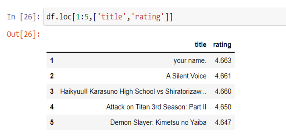Select row index 5 in the table

click(52, 122)
